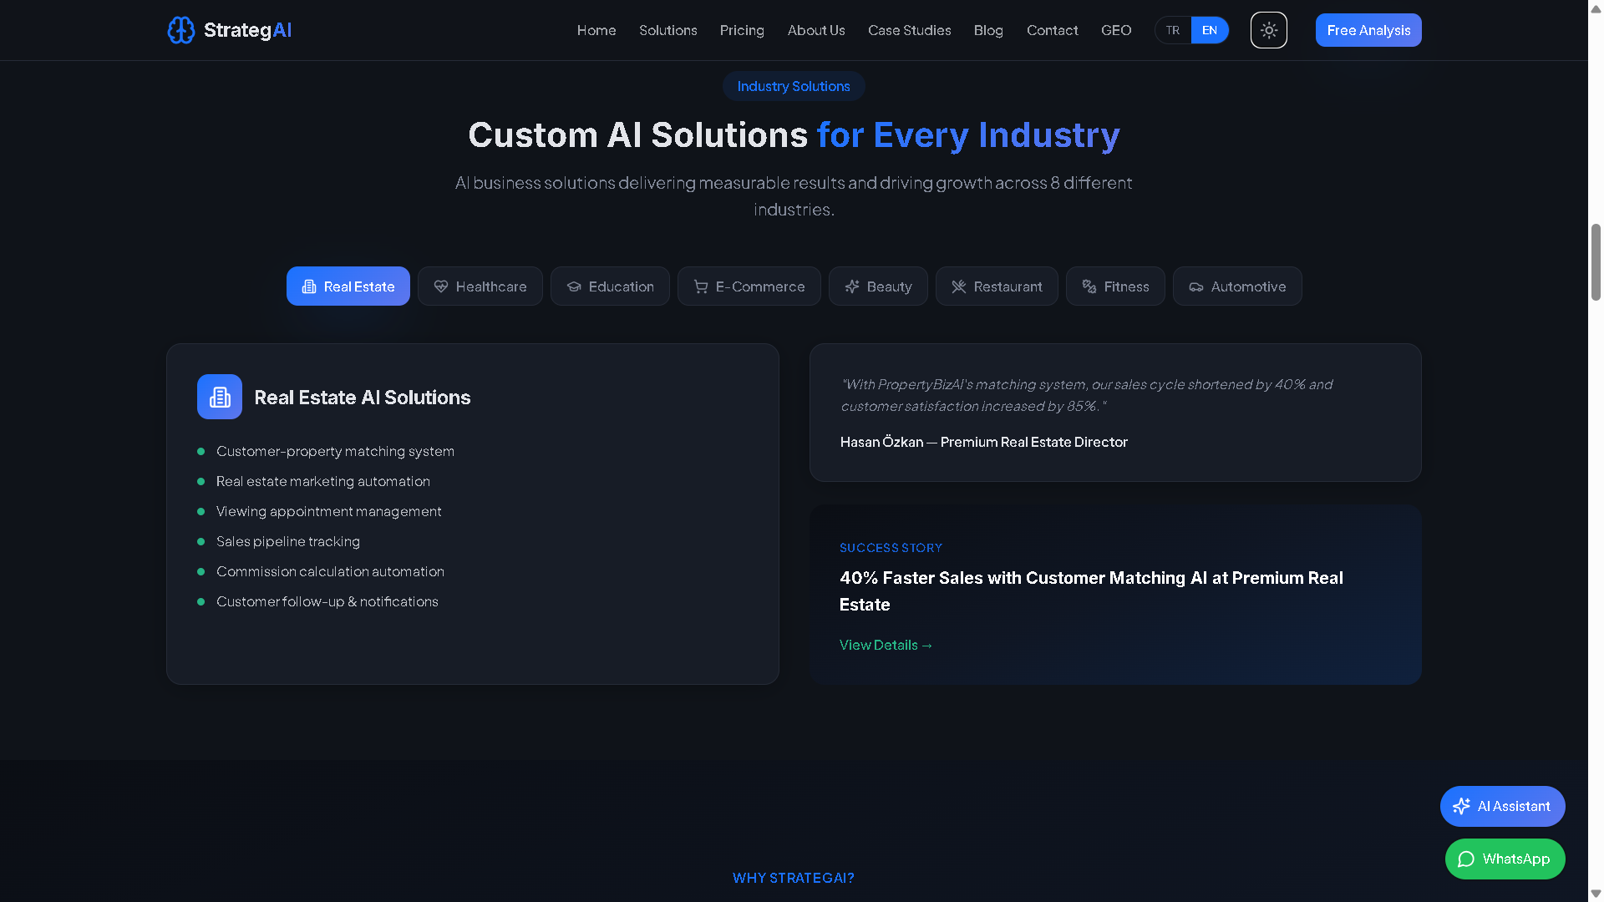
Task: Pick the Restaurant utensils icon tab
Action: [996, 286]
